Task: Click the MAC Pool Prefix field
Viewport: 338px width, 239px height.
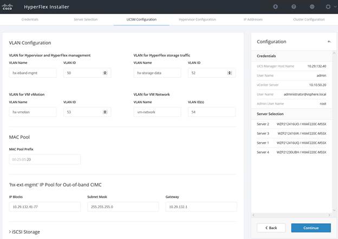Action: tap(45, 160)
